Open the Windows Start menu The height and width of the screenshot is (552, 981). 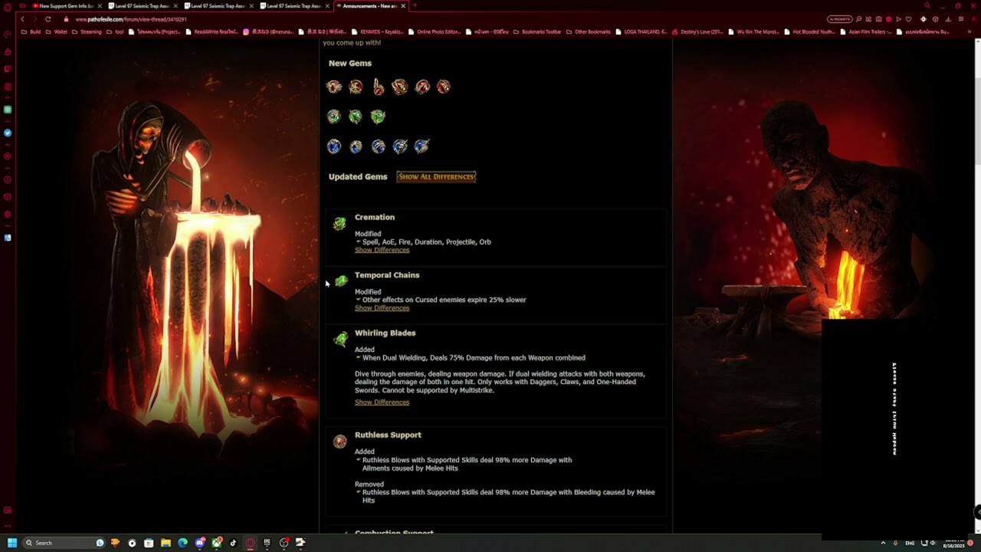(x=11, y=543)
